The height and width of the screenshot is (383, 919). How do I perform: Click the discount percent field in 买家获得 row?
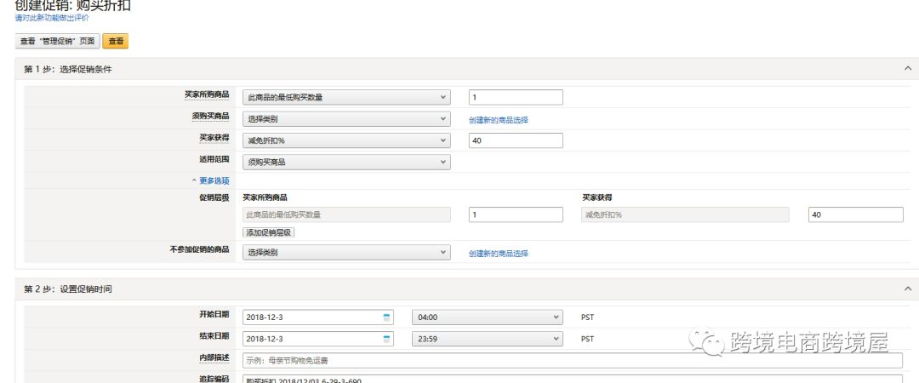point(516,140)
